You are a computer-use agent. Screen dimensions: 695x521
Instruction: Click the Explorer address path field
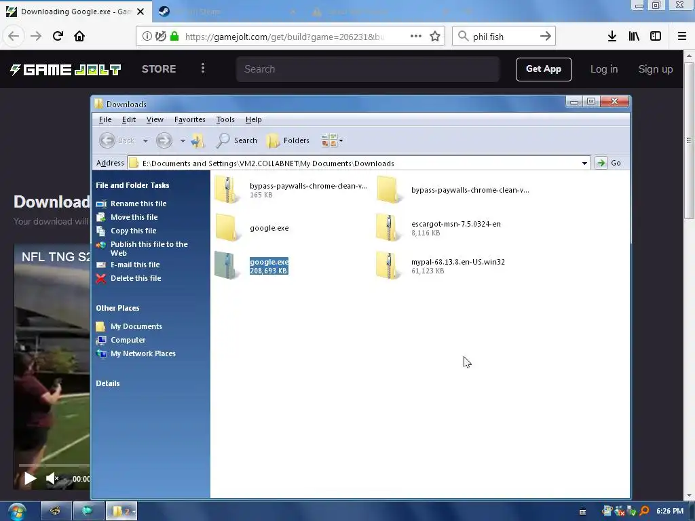[x=358, y=163]
